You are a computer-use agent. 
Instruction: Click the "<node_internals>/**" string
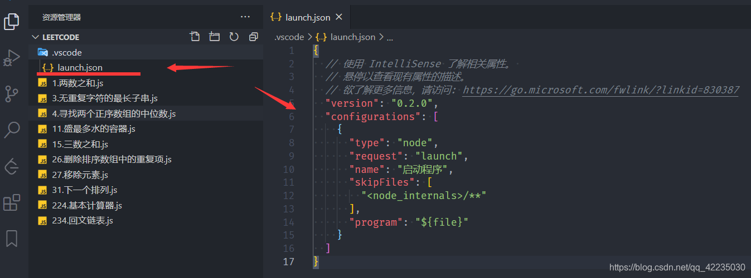(x=424, y=196)
